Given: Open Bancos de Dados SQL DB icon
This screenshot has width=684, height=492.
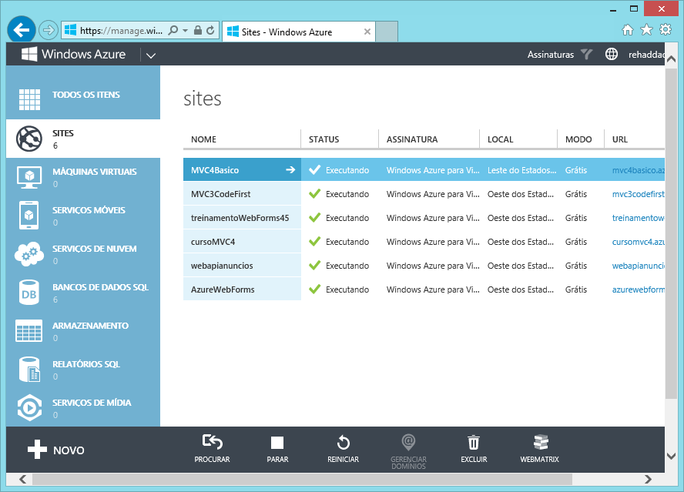Looking at the screenshot, I should 28,293.
